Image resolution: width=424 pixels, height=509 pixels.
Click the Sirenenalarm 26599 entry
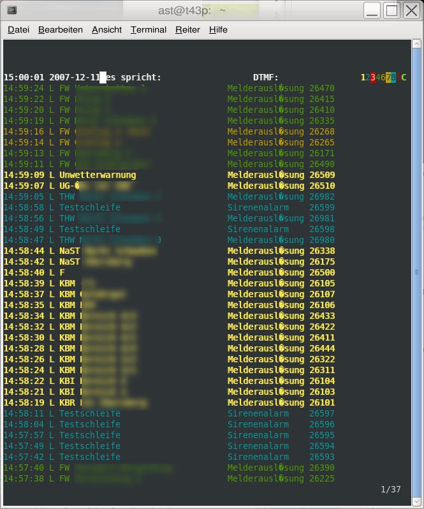[281, 207]
